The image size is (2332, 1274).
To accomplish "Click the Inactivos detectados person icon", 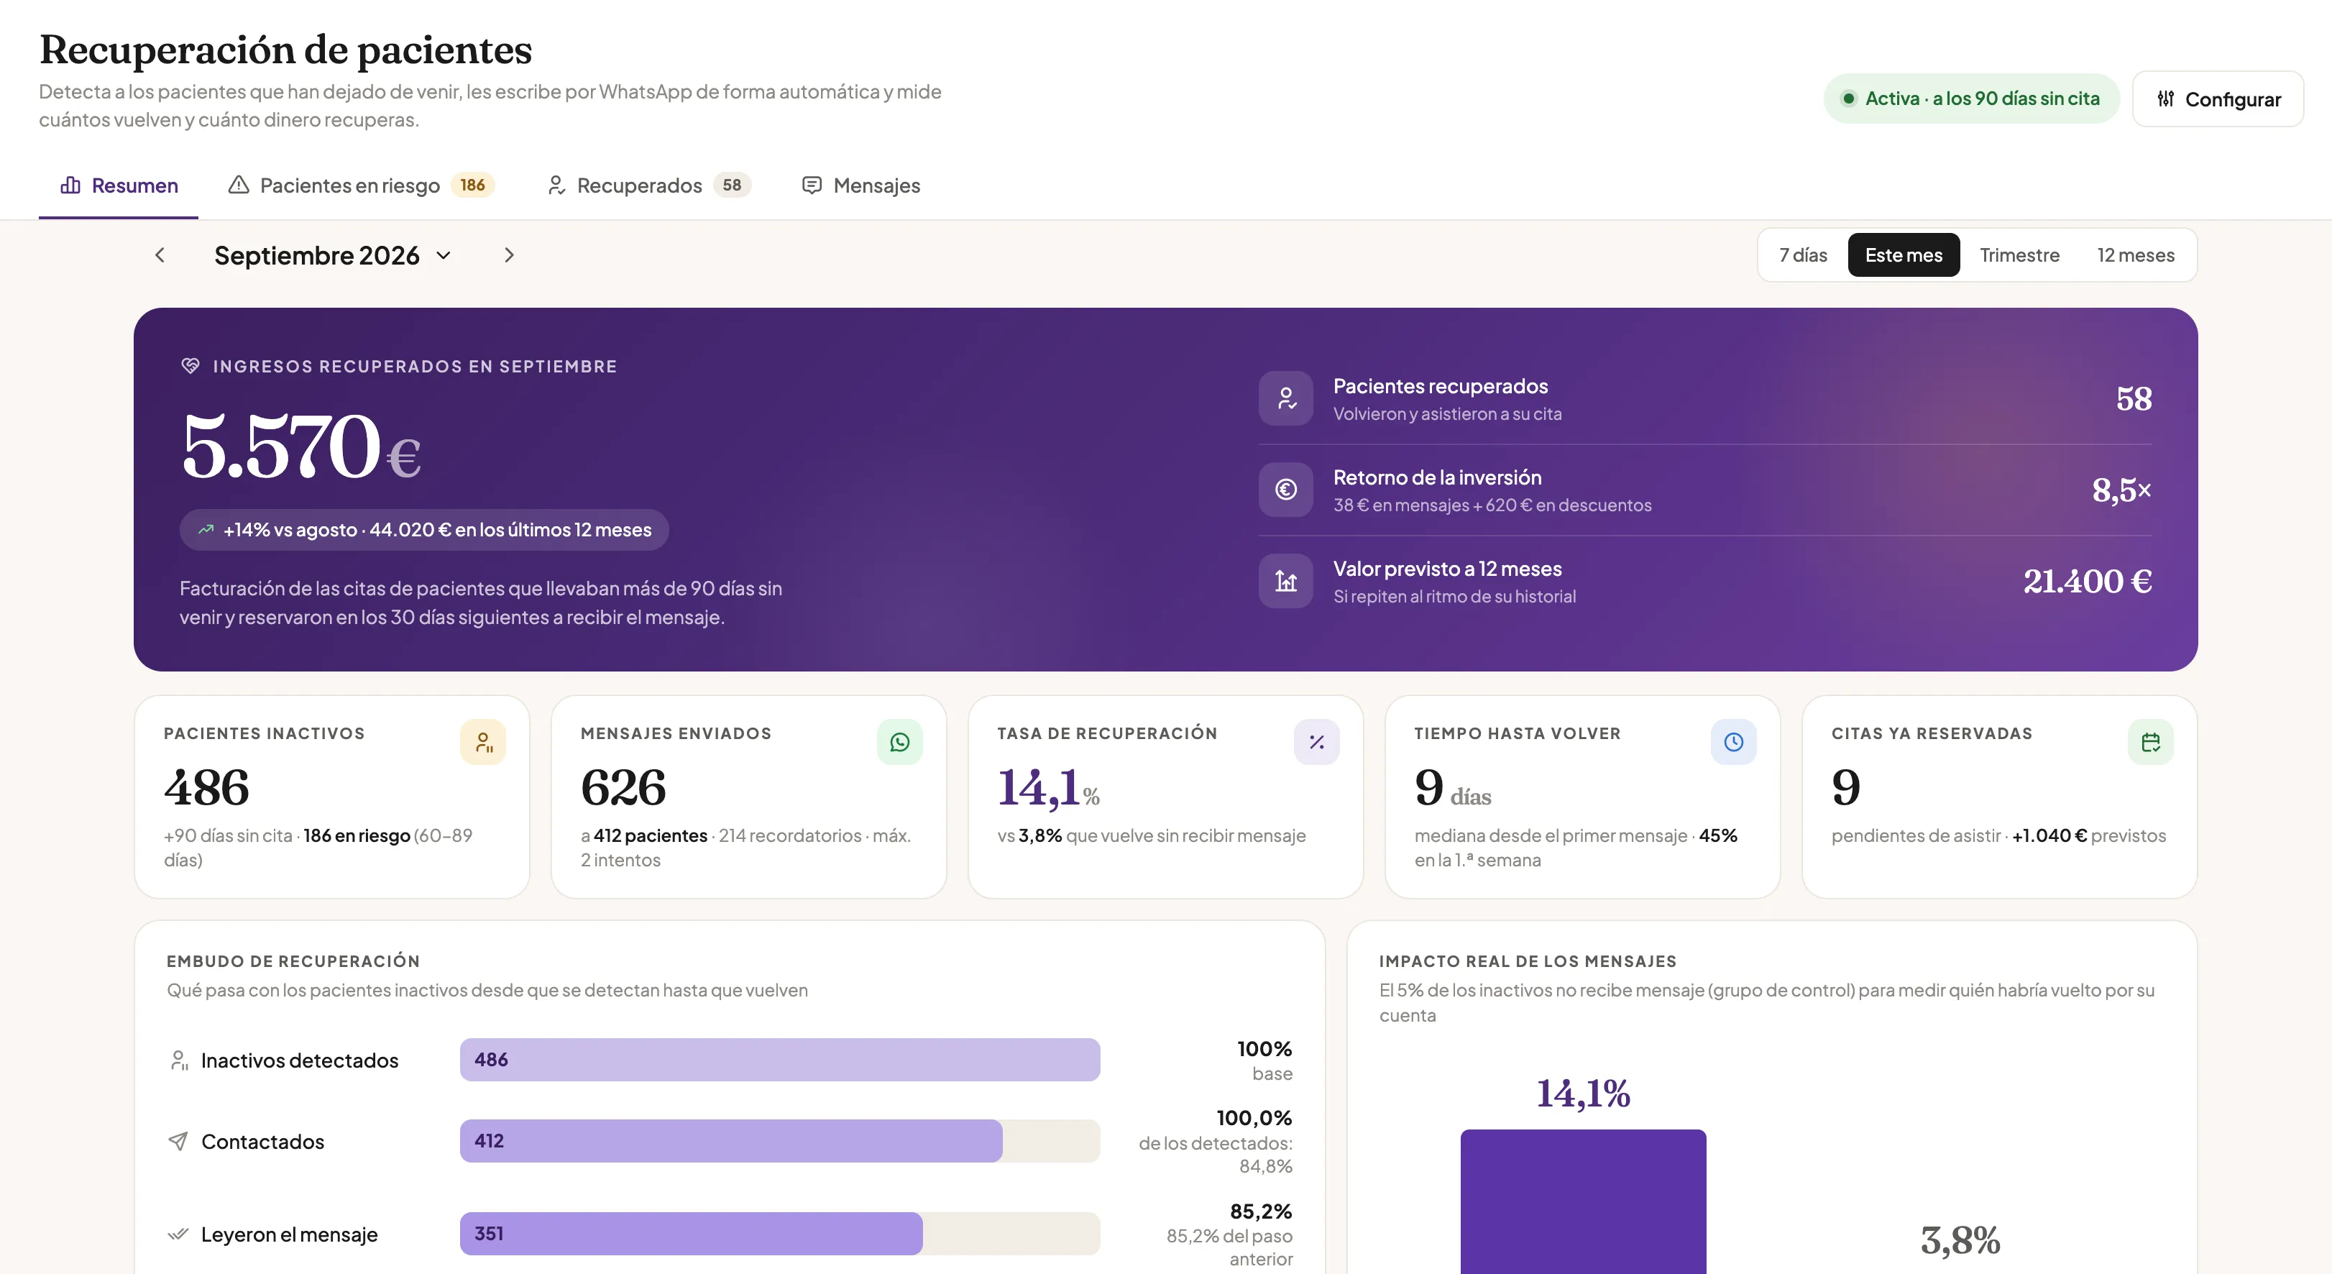I will (179, 1060).
